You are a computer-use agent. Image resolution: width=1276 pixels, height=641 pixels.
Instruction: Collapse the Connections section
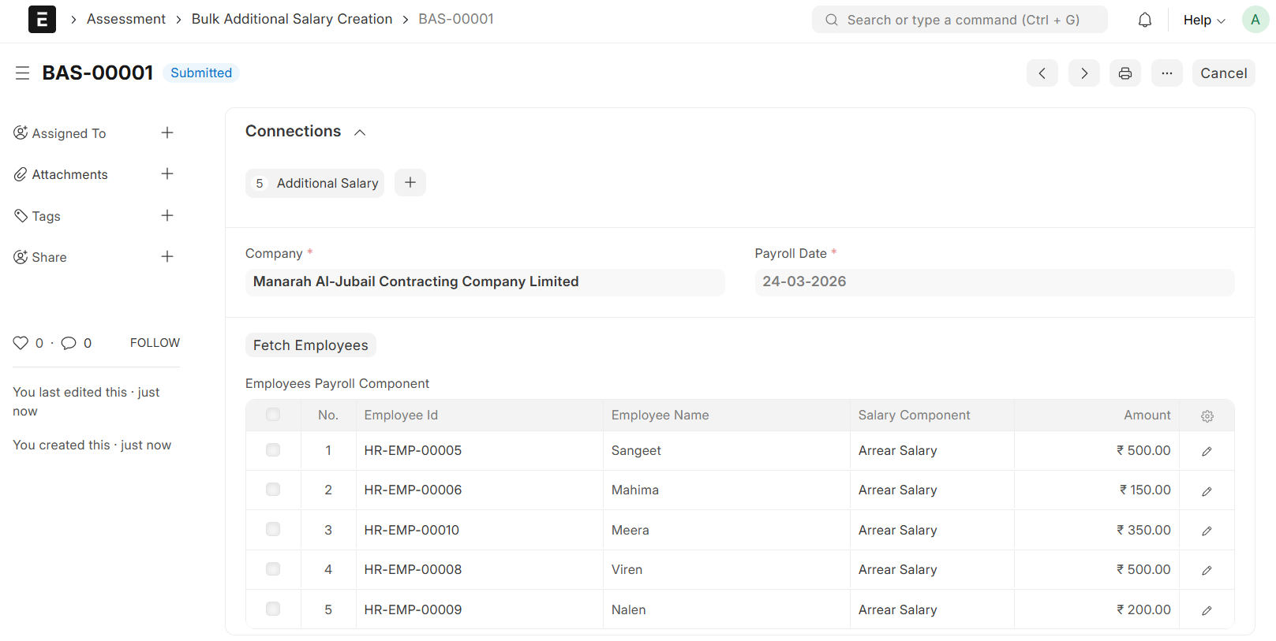[x=360, y=132]
